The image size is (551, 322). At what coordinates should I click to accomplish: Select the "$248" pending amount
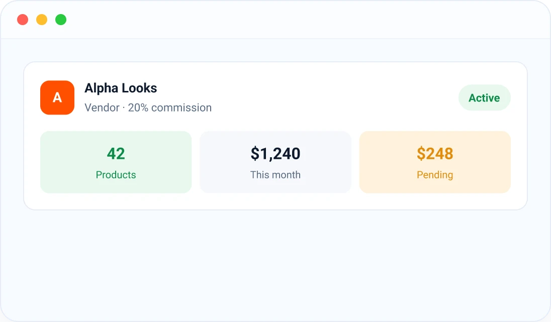coord(435,154)
